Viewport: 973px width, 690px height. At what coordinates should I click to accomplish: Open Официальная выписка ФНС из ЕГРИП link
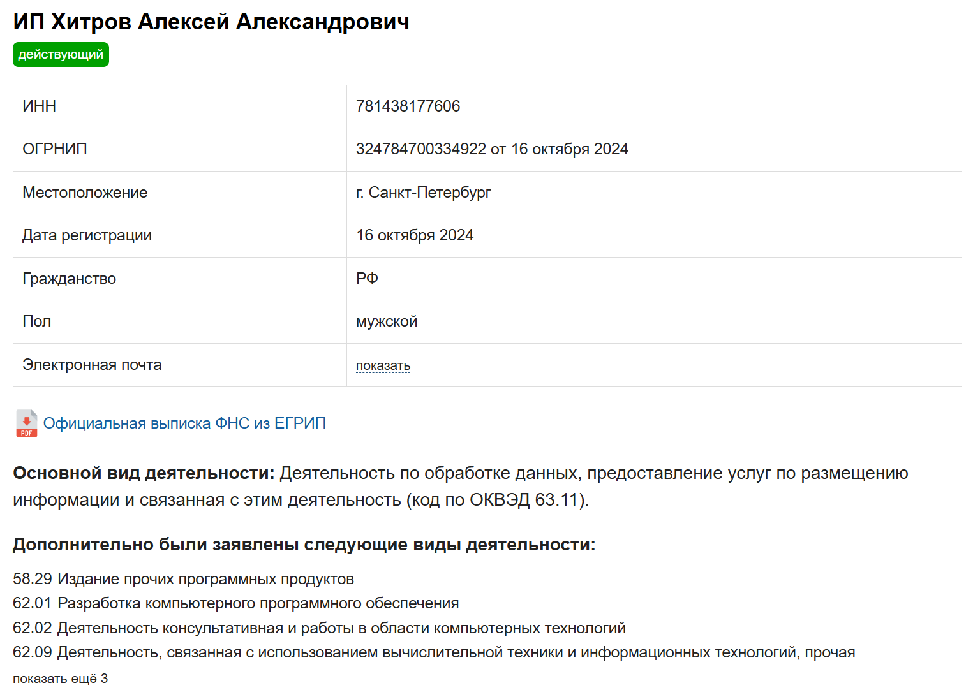coord(184,423)
